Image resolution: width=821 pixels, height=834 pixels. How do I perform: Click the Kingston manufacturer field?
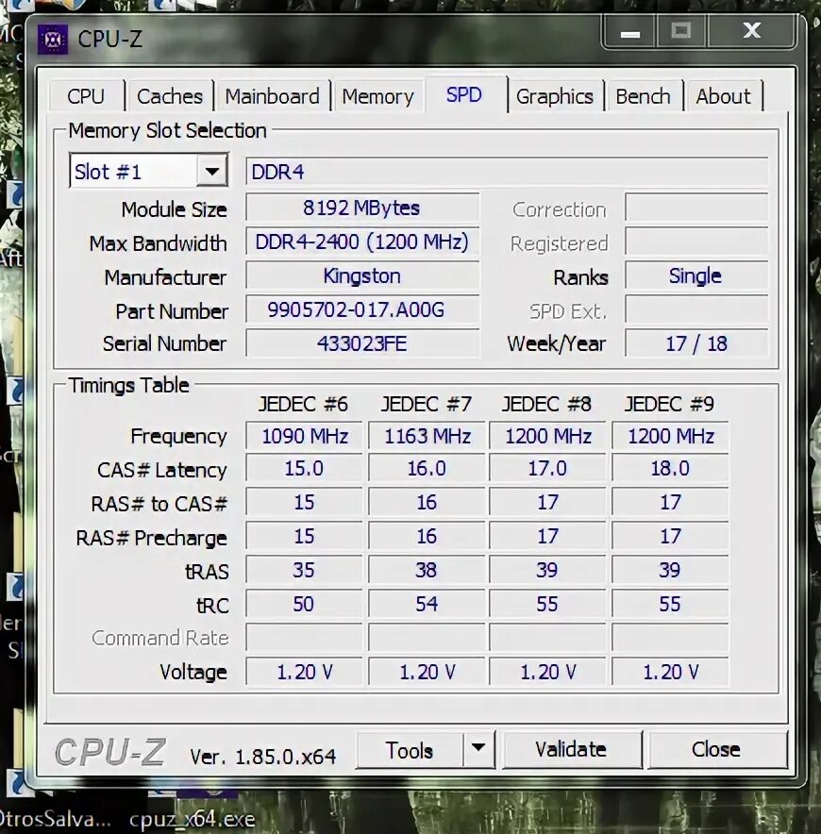pyautogui.click(x=362, y=276)
